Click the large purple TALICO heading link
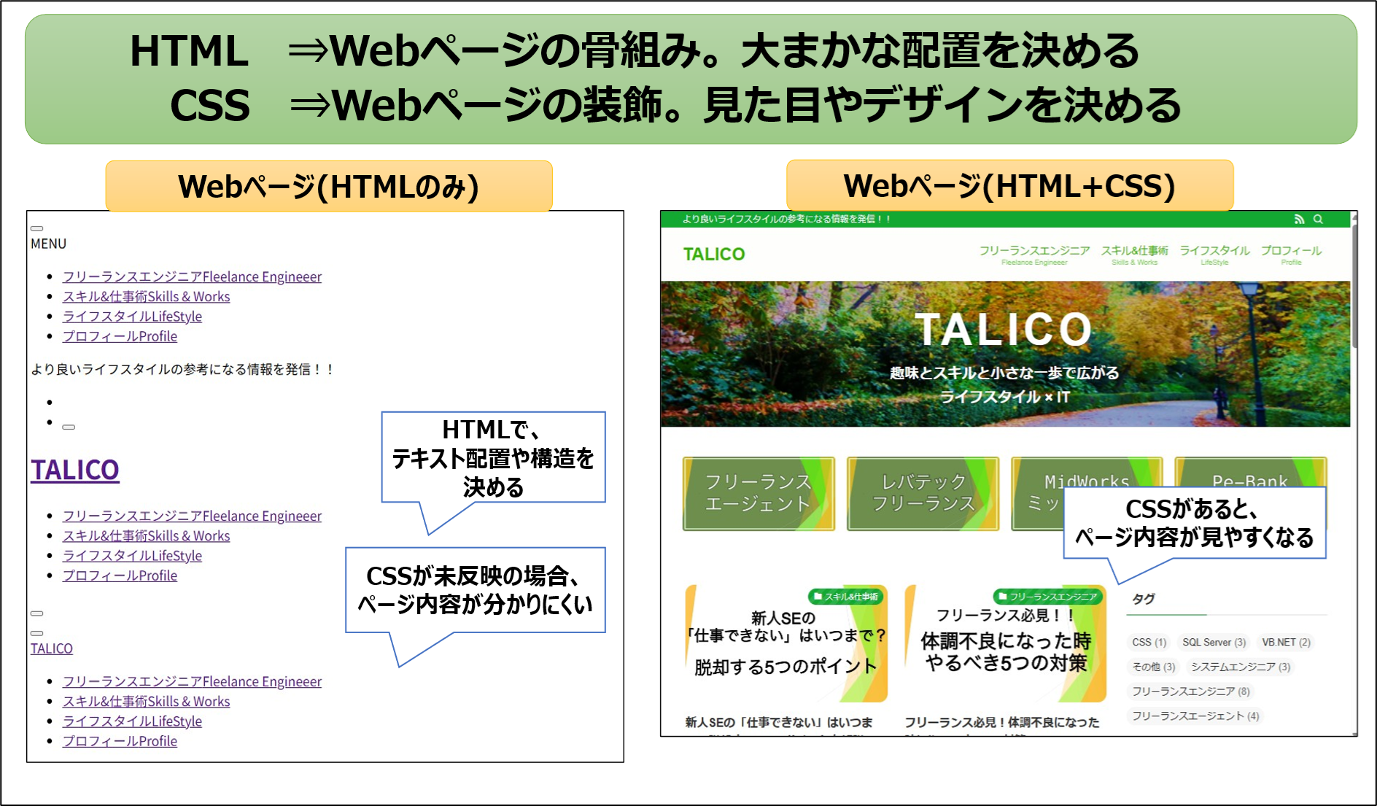 click(74, 470)
